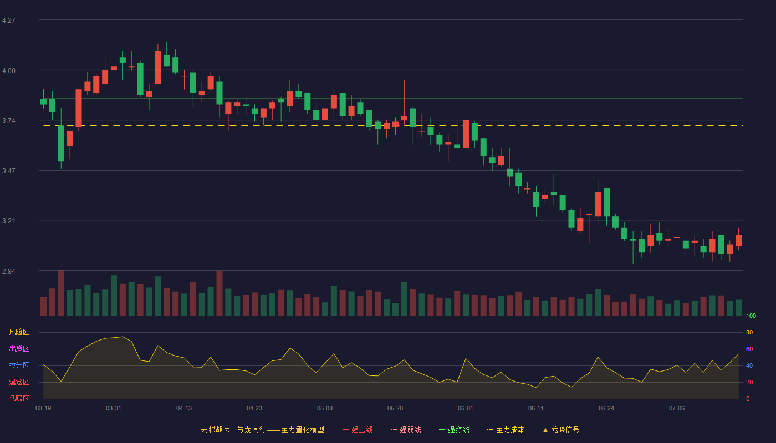Click the yellow dashed icon beside 主力成本
Image resolution: width=776 pixels, height=443 pixels.
click(489, 430)
